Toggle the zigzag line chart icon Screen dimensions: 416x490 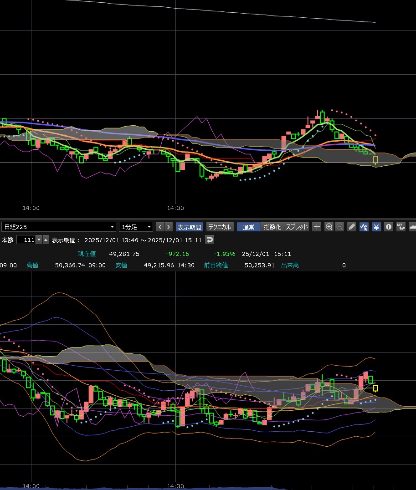(364, 227)
